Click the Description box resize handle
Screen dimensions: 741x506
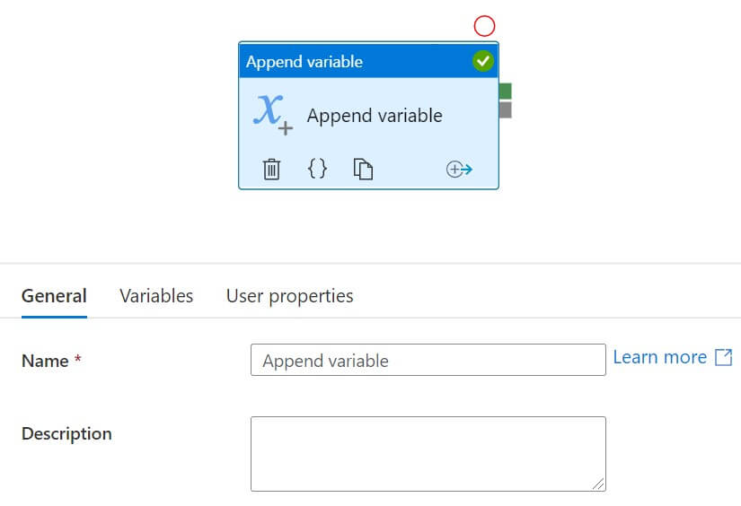598,484
